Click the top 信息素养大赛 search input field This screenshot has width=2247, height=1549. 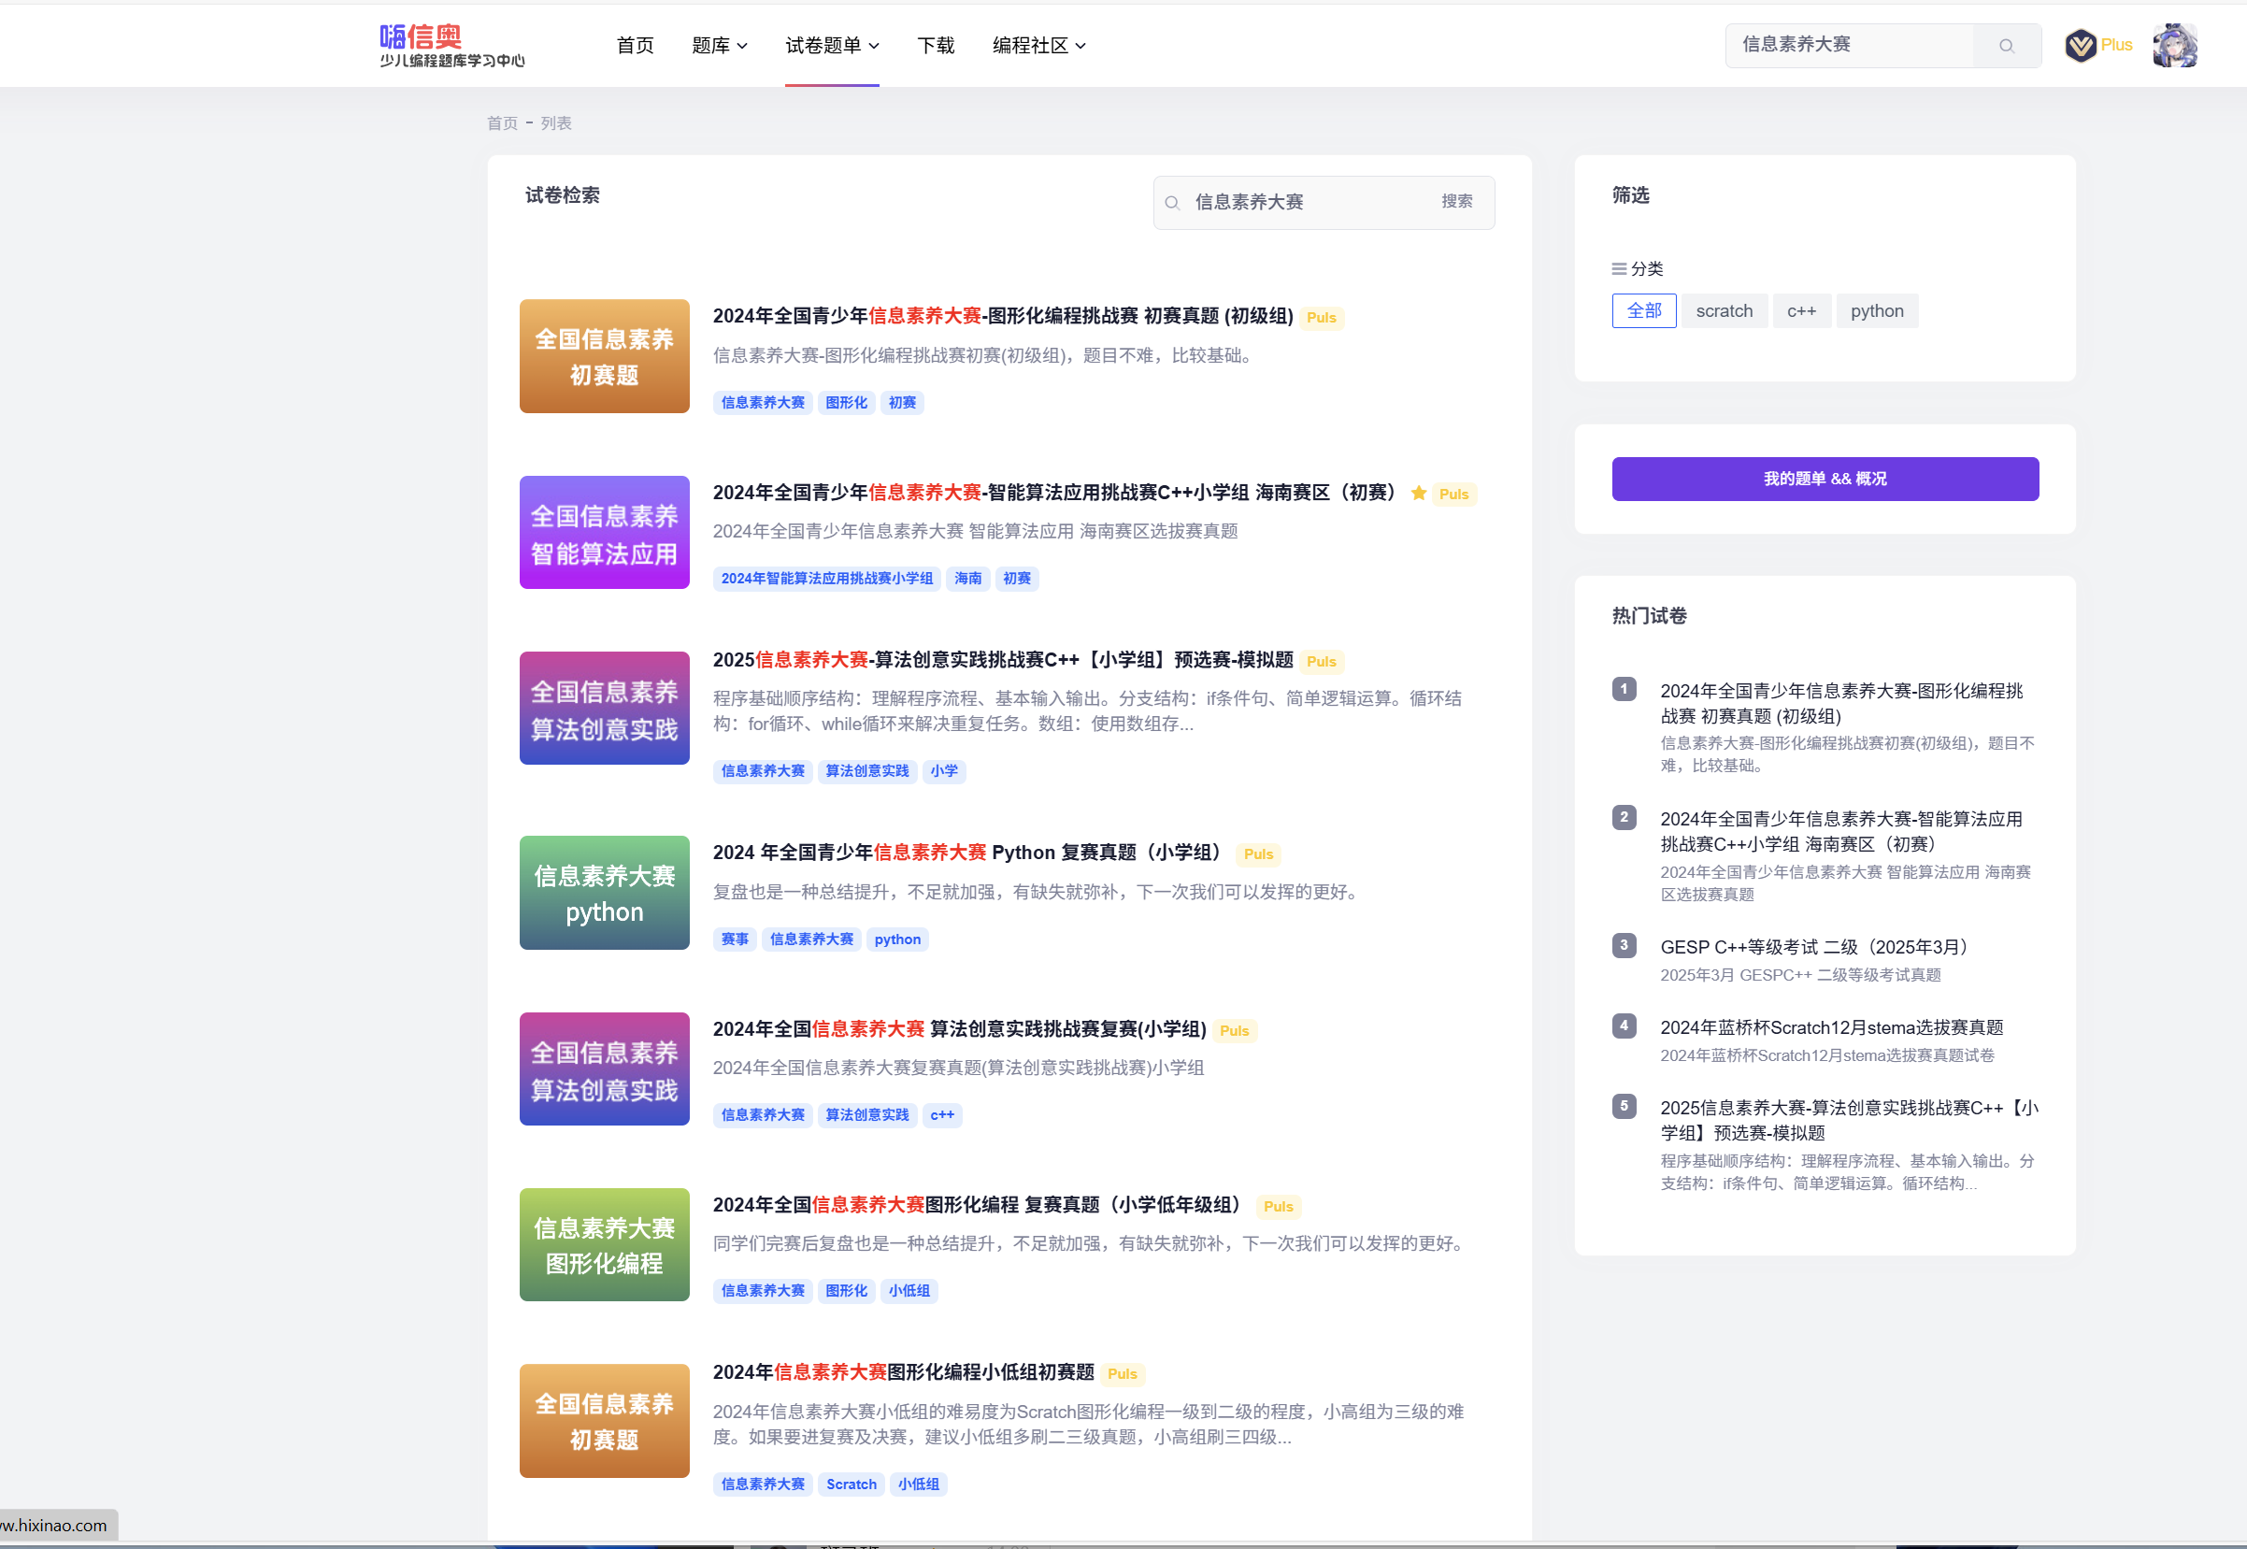(1848, 46)
